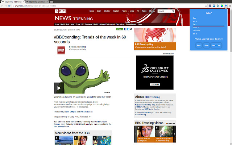Switch to the second BBC News tab
Viewport: 232px width, 145px height.
[x=37, y=2]
